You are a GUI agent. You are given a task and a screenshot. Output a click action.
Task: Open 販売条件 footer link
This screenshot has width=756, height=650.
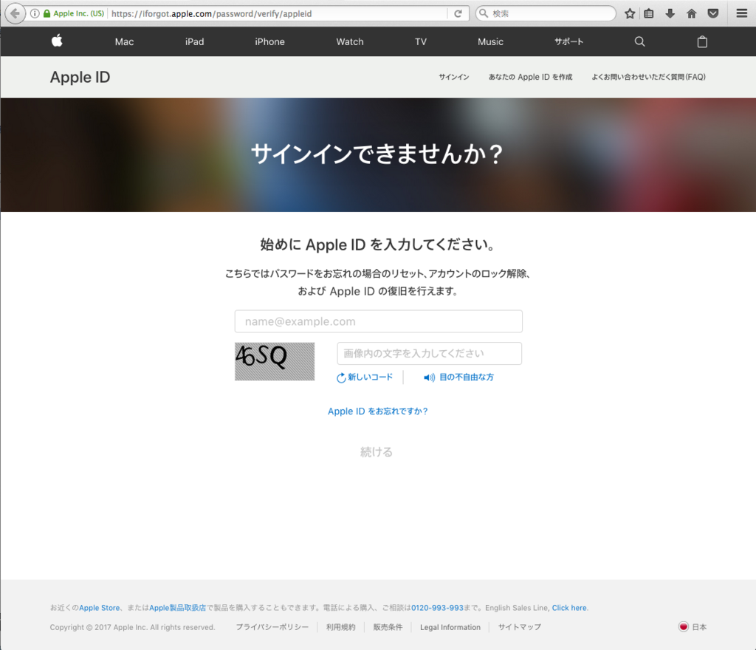[x=388, y=627]
